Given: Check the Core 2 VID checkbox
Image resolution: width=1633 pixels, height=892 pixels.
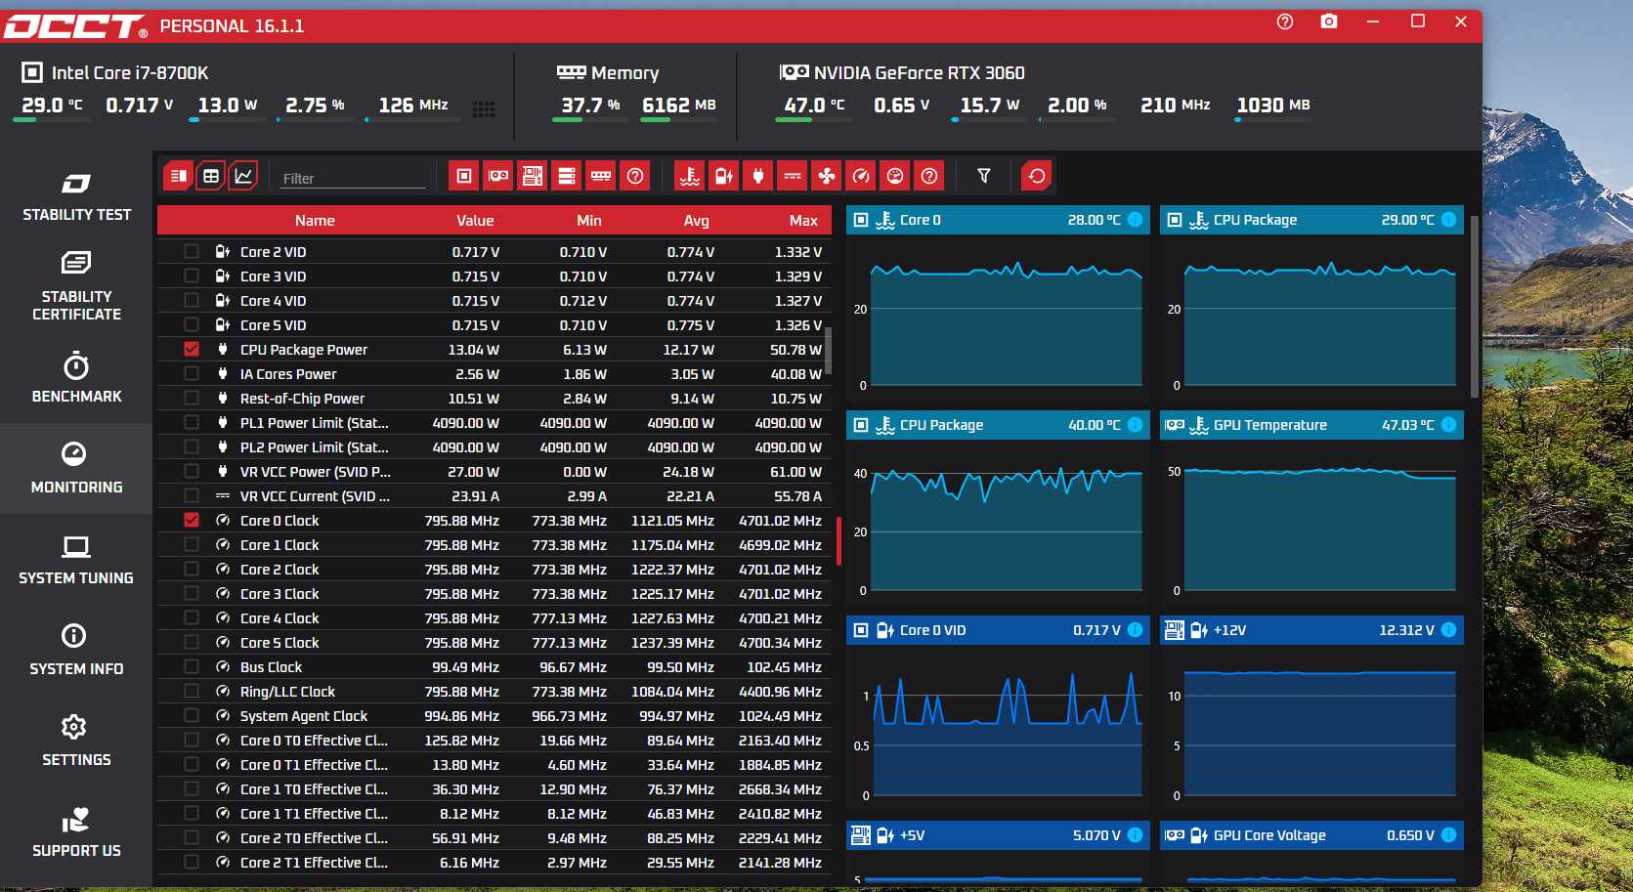Looking at the screenshot, I should point(192,251).
